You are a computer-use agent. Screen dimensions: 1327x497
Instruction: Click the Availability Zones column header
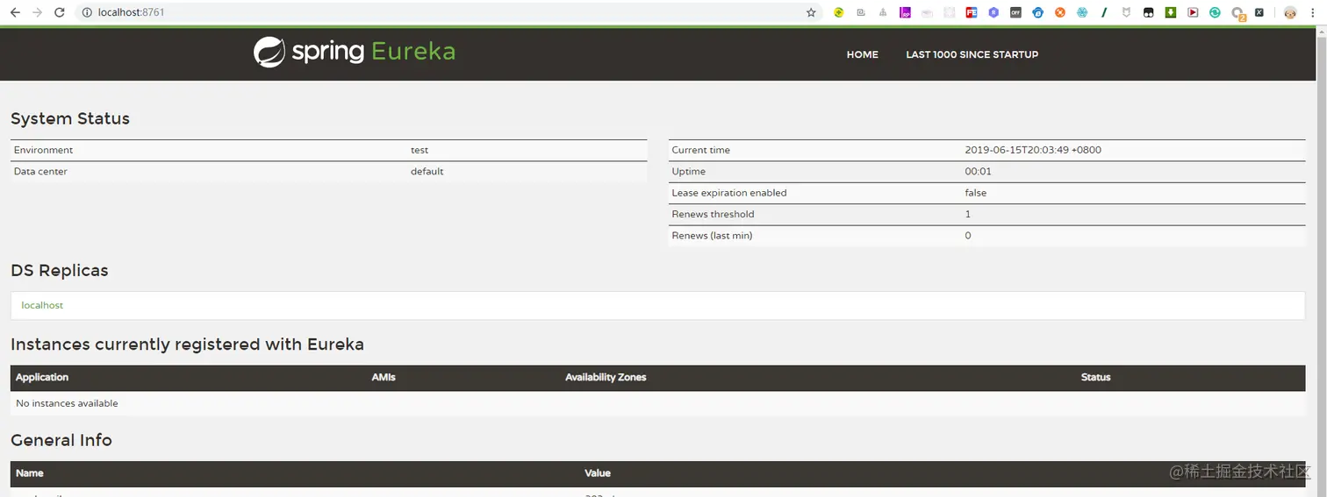[606, 377]
